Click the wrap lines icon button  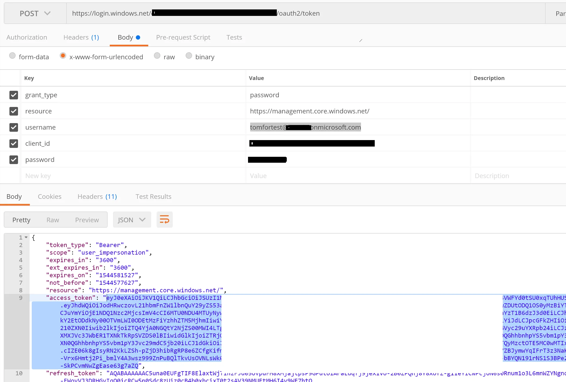(x=164, y=220)
